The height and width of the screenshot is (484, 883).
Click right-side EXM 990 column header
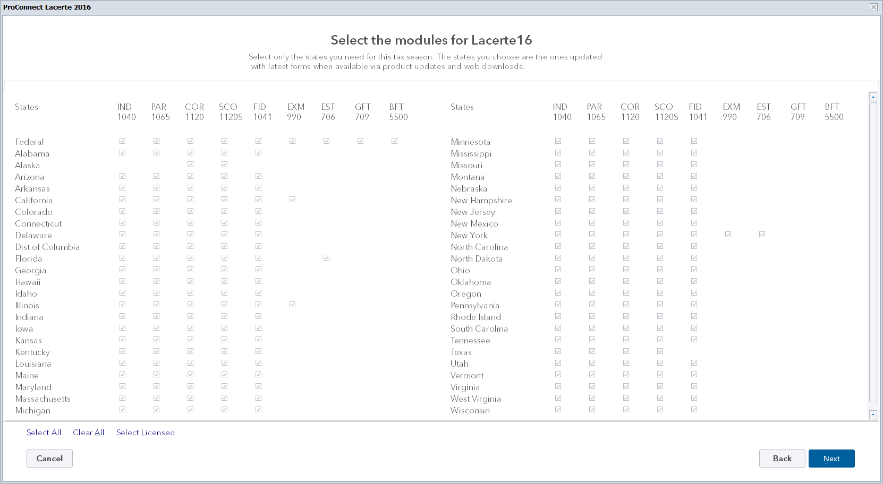coord(732,112)
